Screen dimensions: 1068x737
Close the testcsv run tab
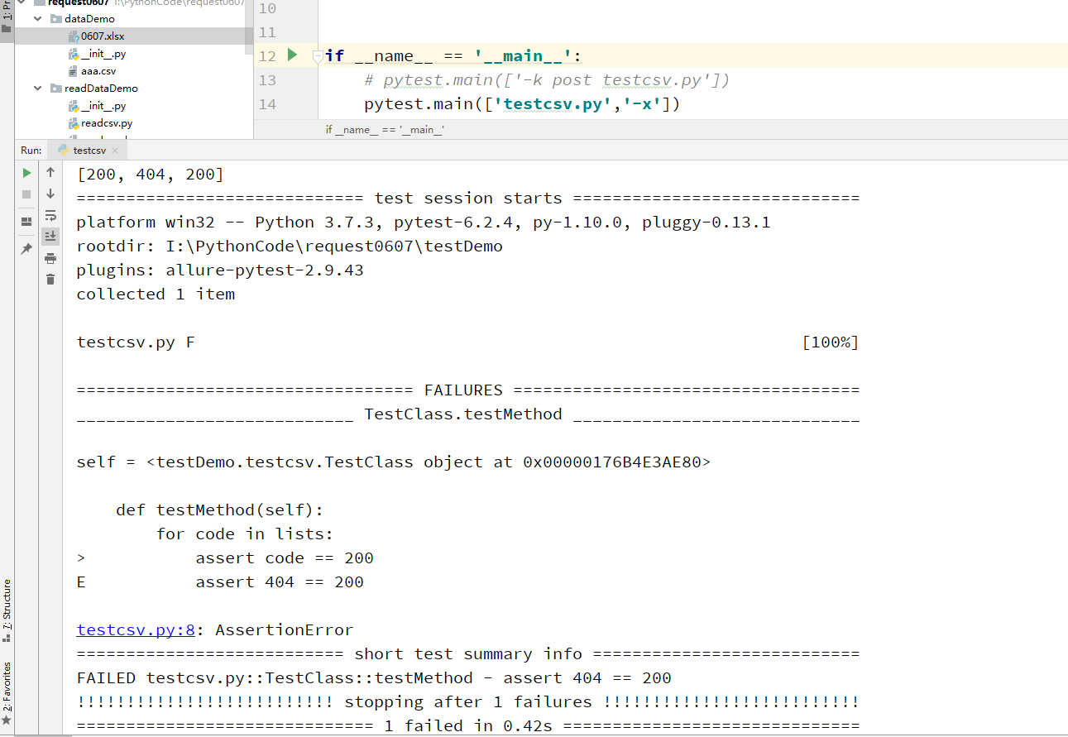116,151
